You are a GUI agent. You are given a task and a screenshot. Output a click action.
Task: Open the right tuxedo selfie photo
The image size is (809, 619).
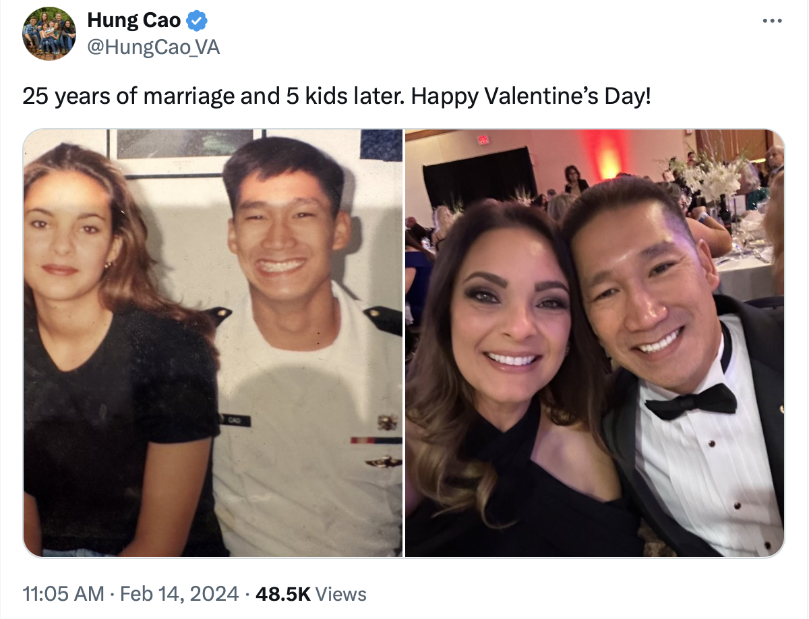click(x=595, y=343)
